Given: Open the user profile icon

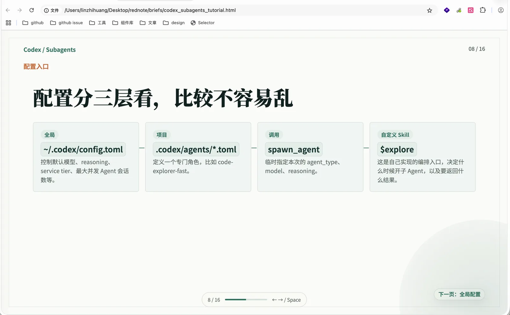Looking at the screenshot, I should 501,10.
